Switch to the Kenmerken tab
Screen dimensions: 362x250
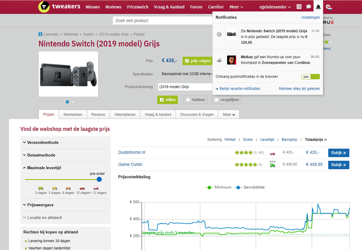click(x=73, y=115)
